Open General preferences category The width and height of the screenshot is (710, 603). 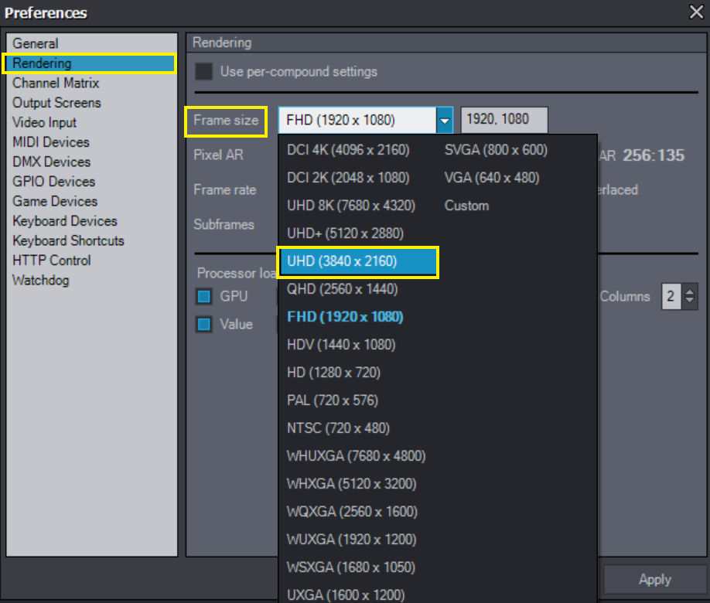(36, 43)
